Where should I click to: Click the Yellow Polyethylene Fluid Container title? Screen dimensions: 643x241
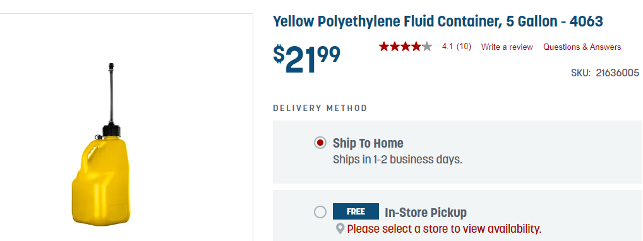tap(438, 21)
